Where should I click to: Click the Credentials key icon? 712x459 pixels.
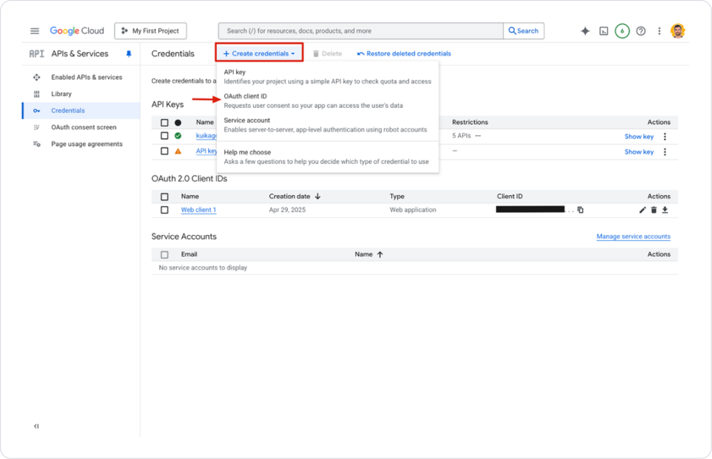[x=37, y=111]
